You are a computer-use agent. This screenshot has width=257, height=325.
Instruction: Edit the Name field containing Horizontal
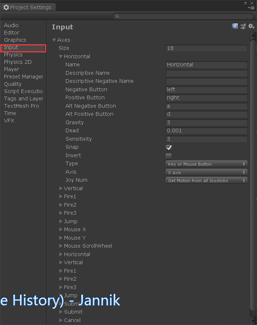pos(206,64)
